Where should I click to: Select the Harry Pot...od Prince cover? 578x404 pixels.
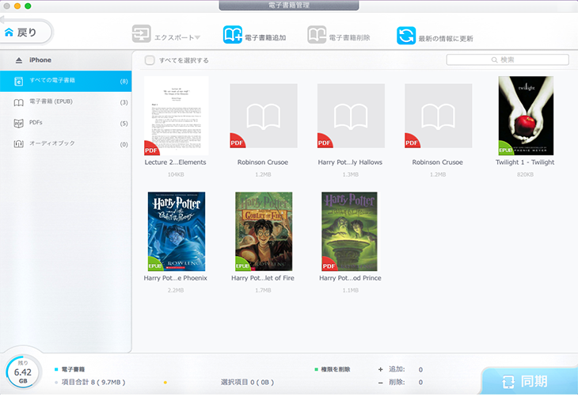click(349, 231)
